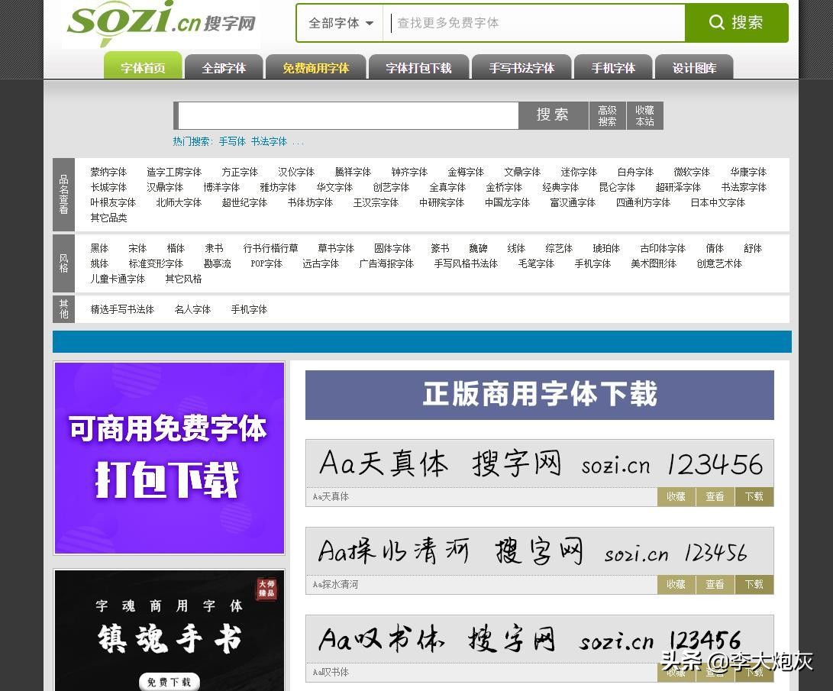Open the 方正字体 brand link
This screenshot has width=833, height=691.
point(240,172)
